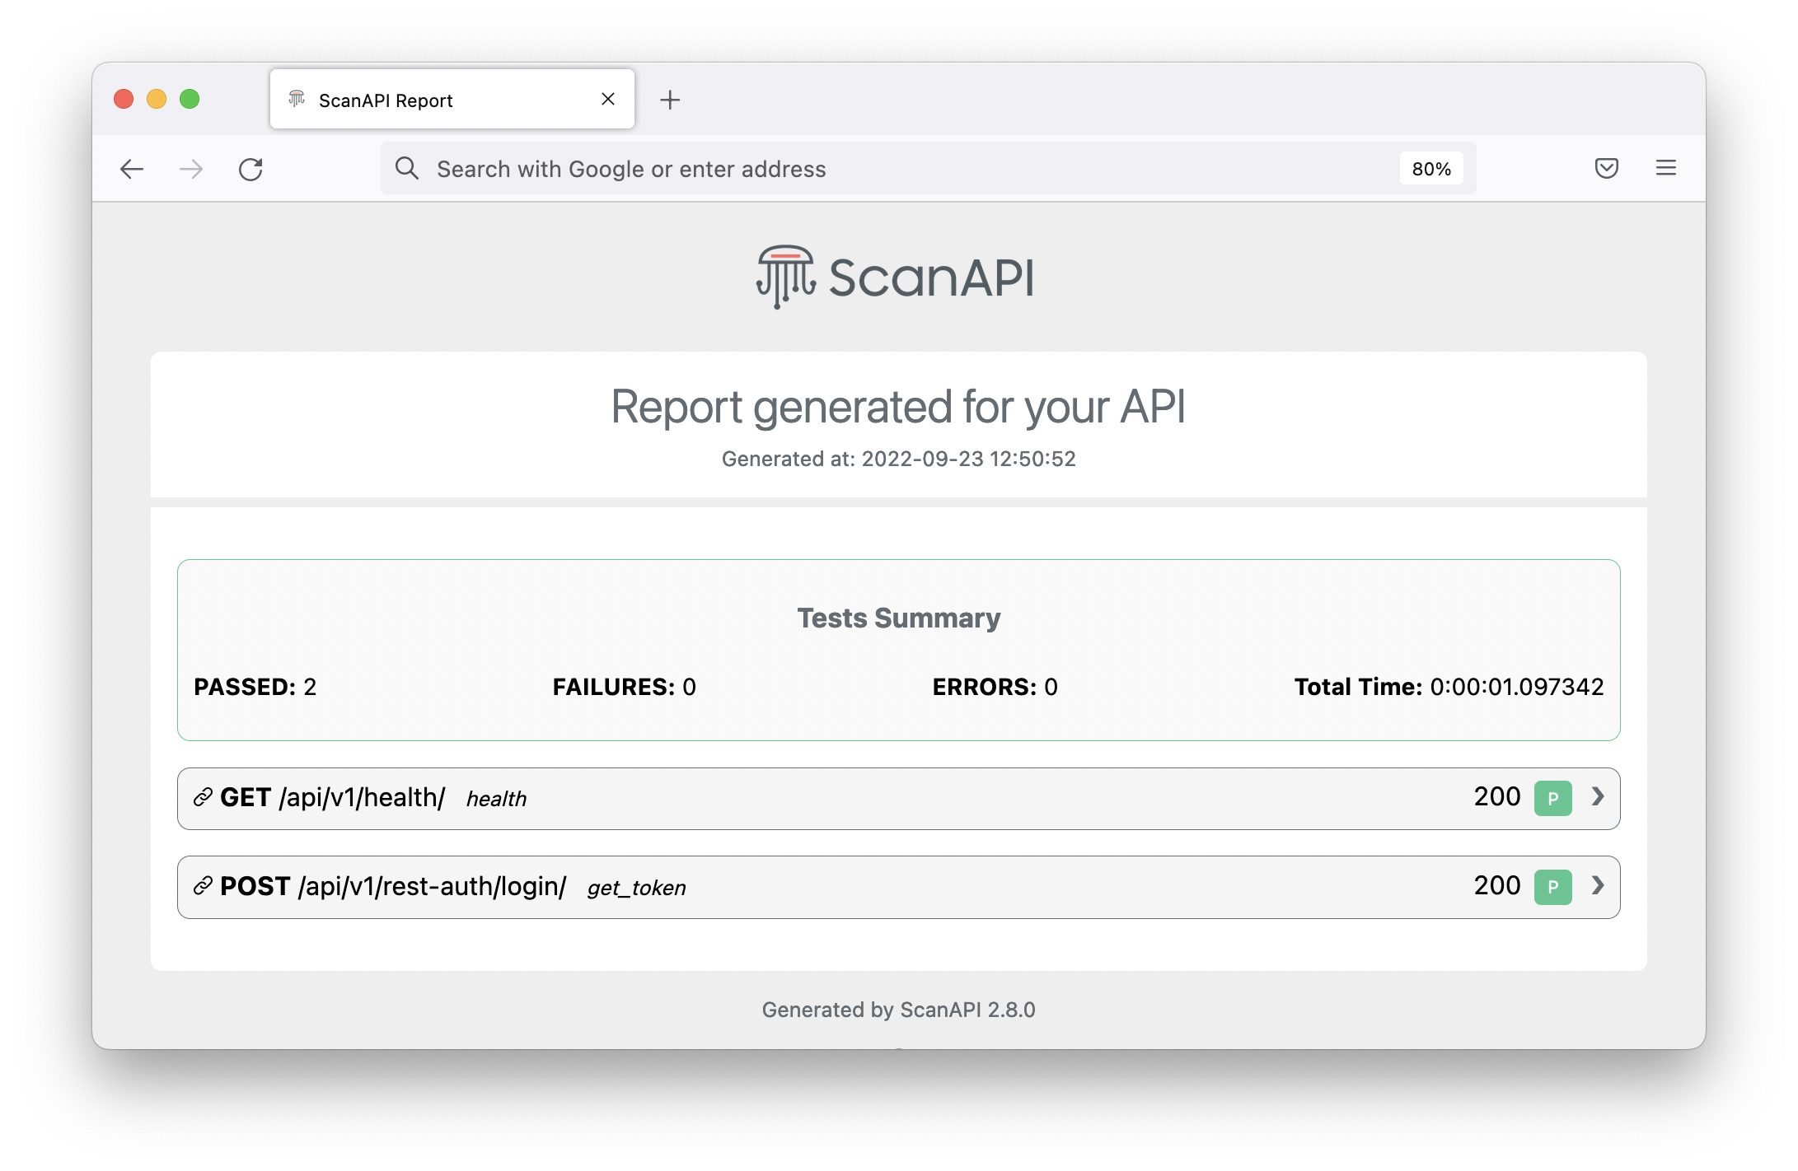Open the browser hamburger menu
This screenshot has height=1171, width=1798.
point(1665,168)
